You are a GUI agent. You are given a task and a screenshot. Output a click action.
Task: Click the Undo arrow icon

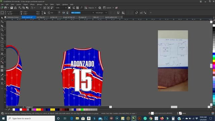(32, 8)
